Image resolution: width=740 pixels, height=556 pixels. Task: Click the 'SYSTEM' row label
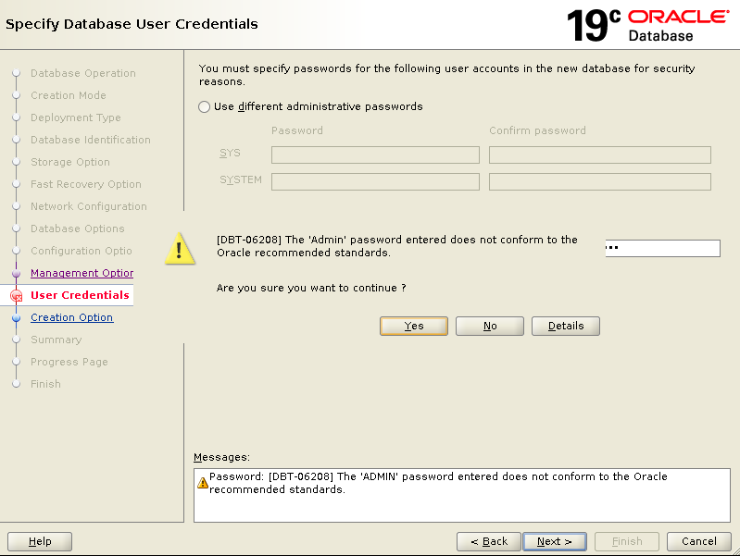(241, 179)
